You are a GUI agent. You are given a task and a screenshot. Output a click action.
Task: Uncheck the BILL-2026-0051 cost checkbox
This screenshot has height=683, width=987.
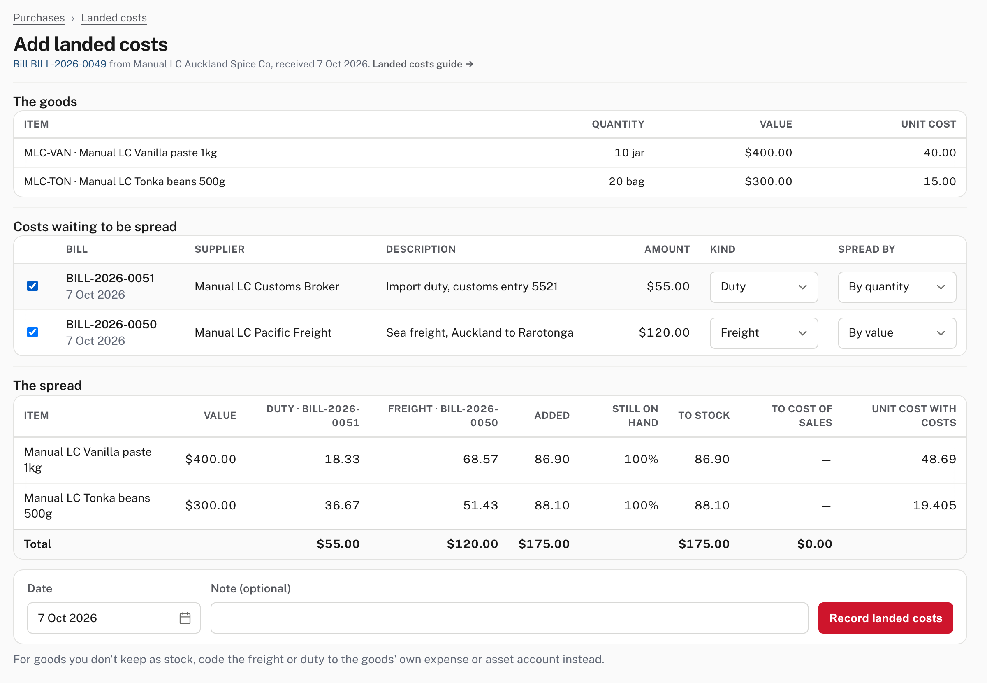[32, 286]
